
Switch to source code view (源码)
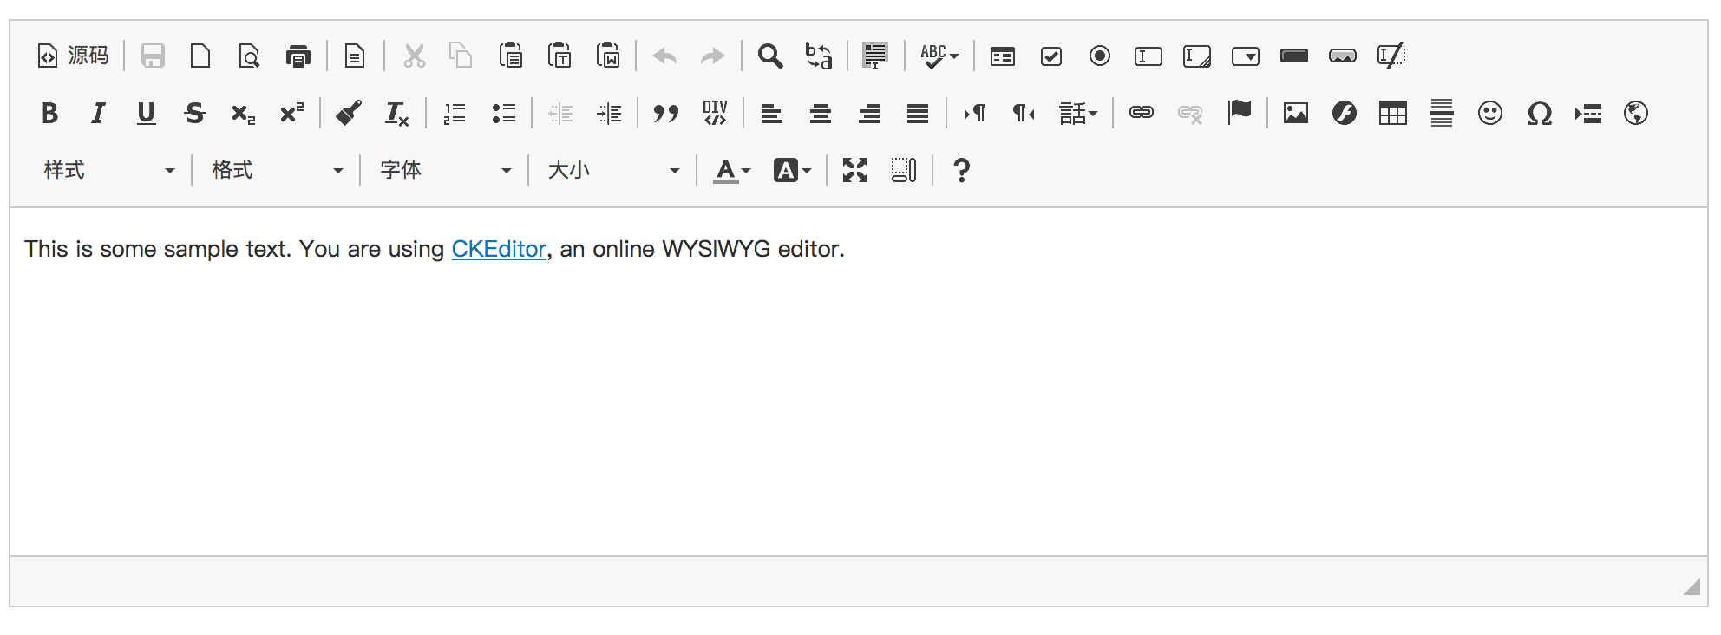coord(73,56)
